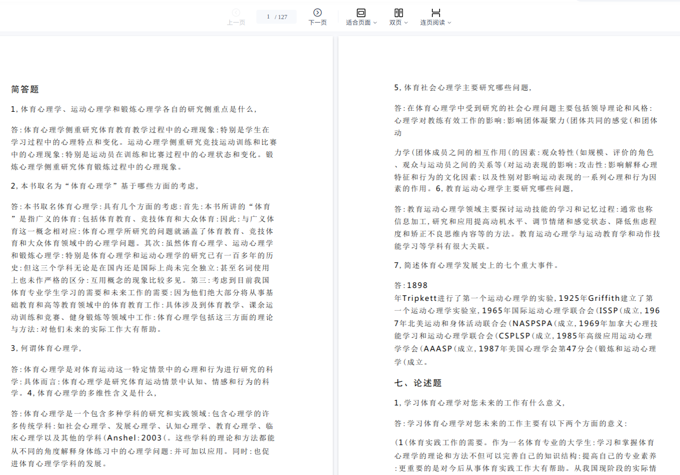Click the fit-page (适合页面) rectangle icon
This screenshot has width=680, height=475.
coord(361,12)
